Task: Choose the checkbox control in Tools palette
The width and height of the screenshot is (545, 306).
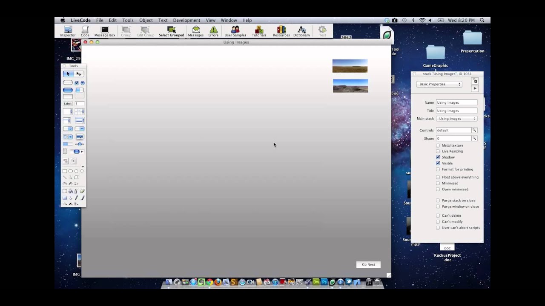Action: click(x=77, y=83)
